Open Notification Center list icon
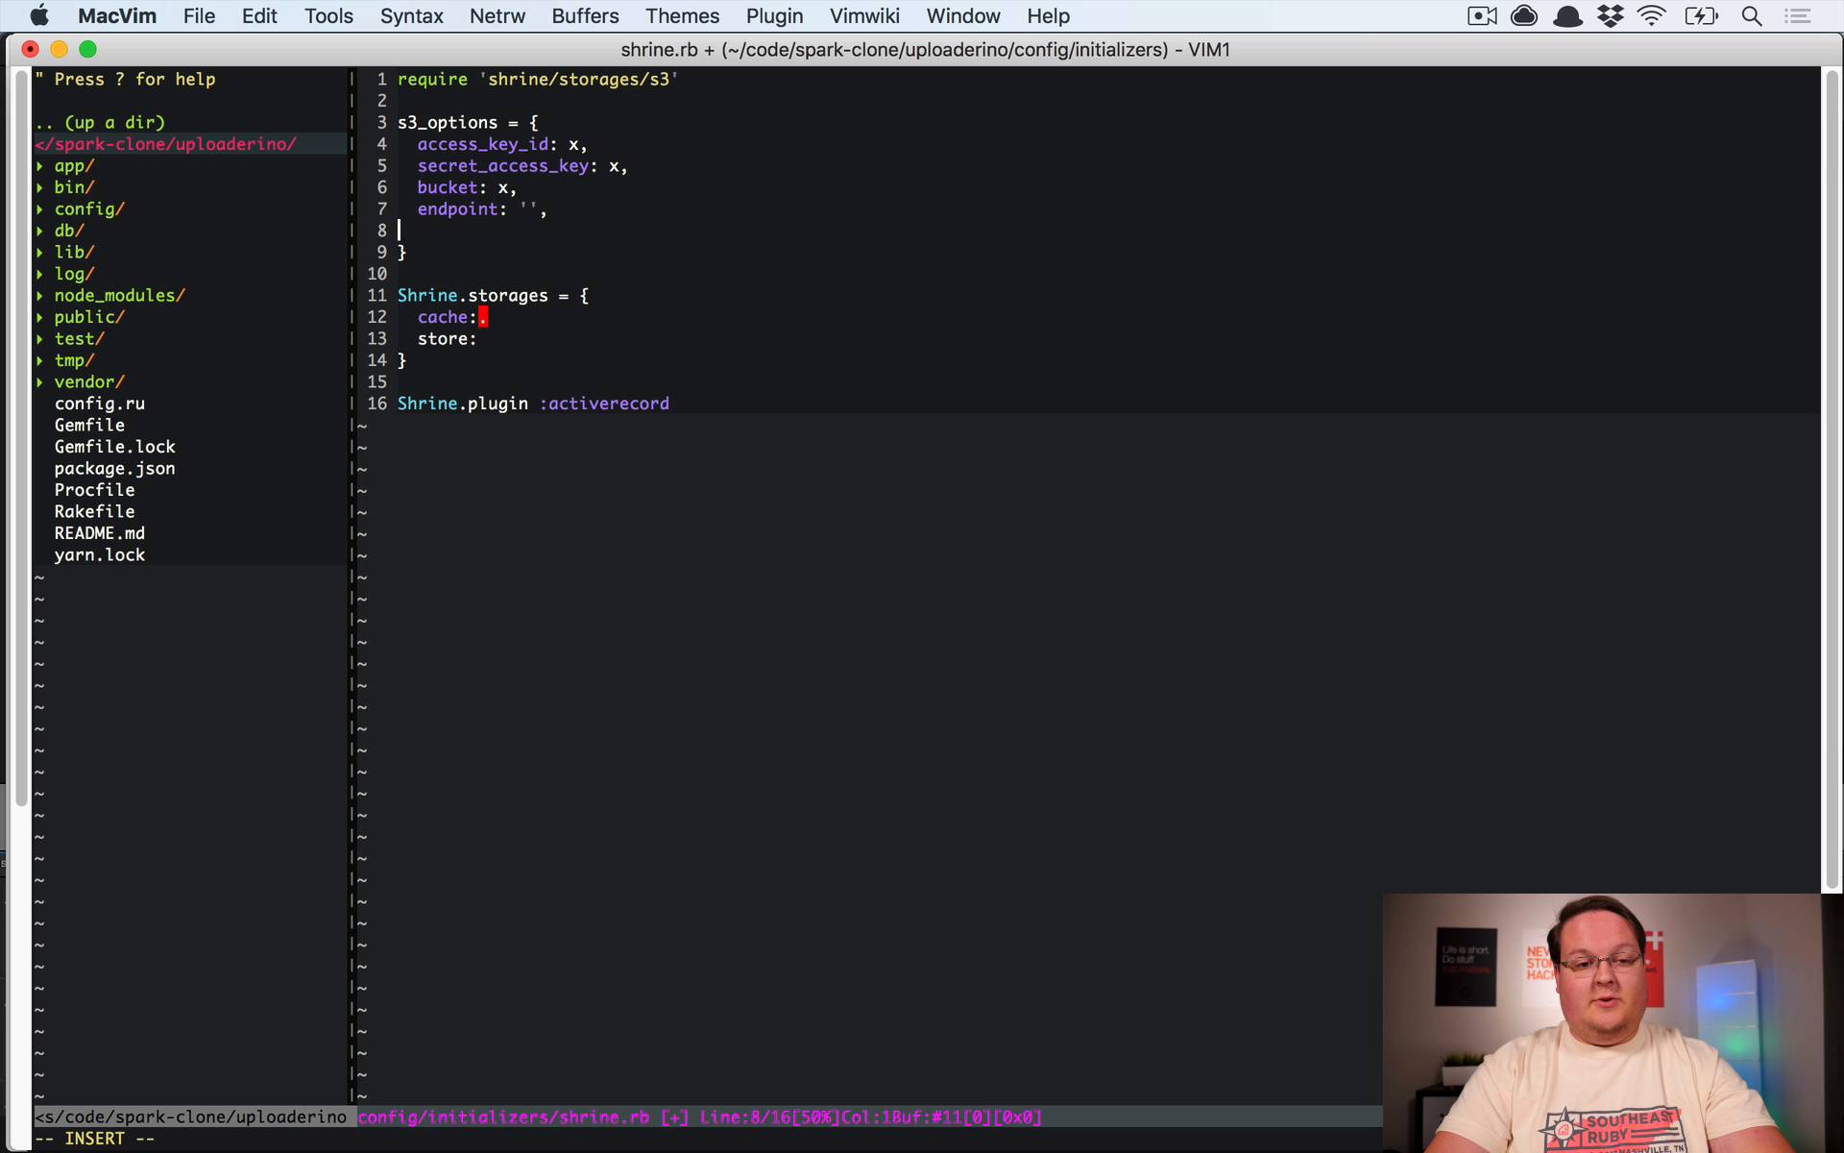The image size is (1844, 1153). (x=1798, y=15)
